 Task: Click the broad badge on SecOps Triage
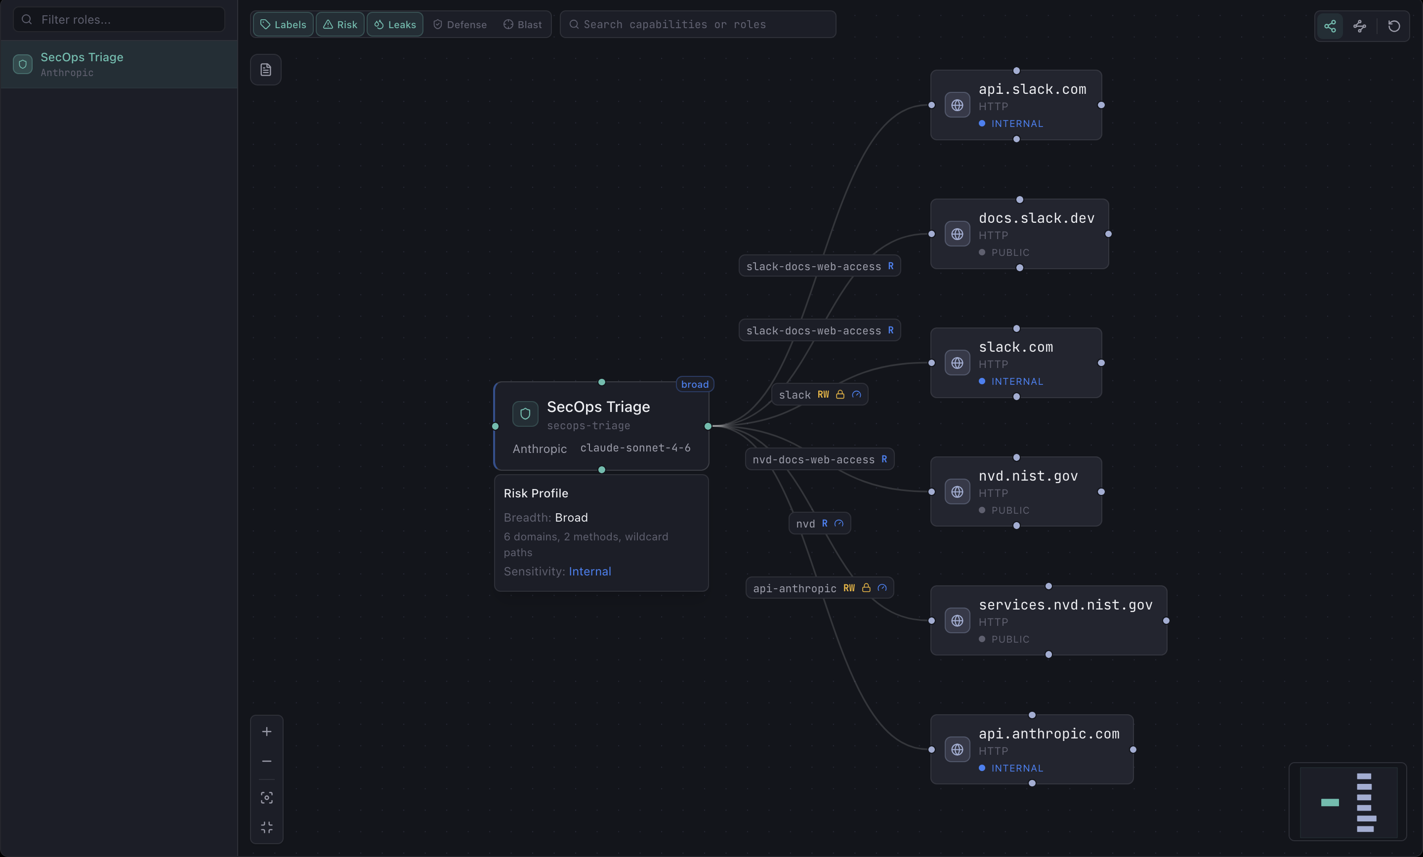point(695,385)
